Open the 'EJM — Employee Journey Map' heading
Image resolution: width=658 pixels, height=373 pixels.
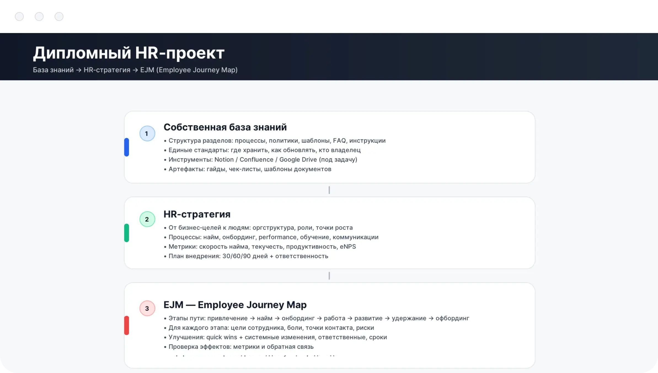pos(235,305)
